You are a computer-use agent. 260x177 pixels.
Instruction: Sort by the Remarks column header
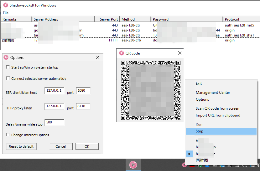(x=16, y=19)
